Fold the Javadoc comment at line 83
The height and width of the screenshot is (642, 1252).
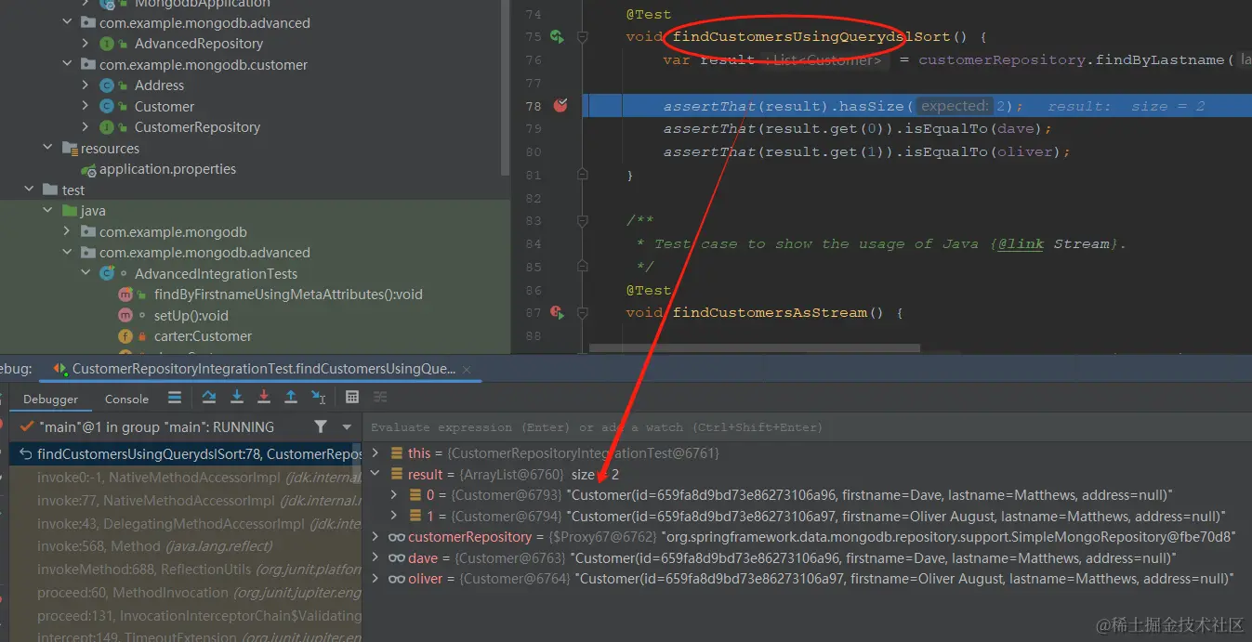pyautogui.click(x=583, y=221)
